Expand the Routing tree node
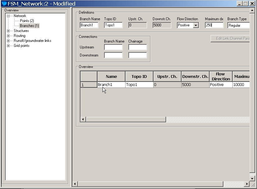The image size is (257, 189). pyautogui.click(x=8, y=36)
